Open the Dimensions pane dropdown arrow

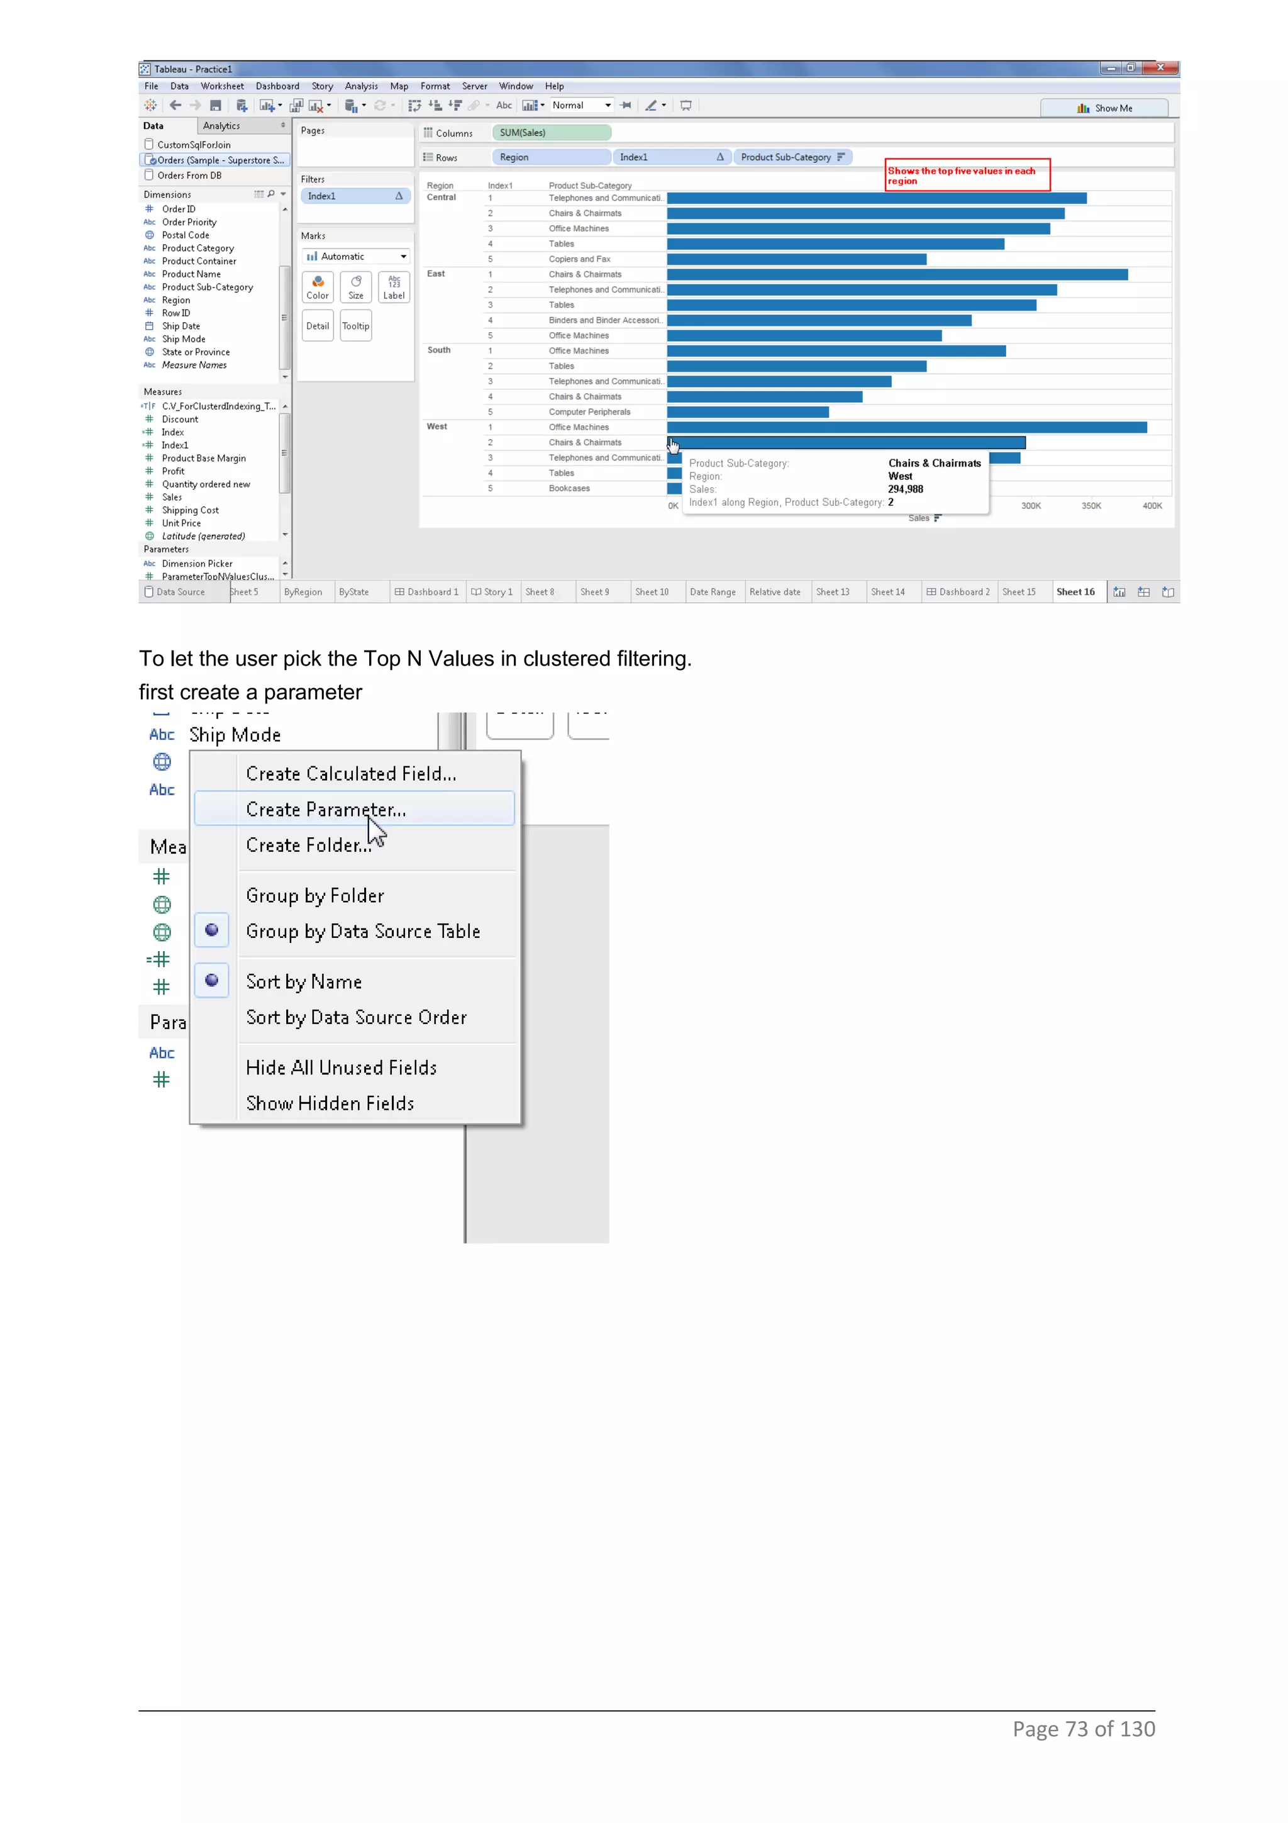click(283, 194)
